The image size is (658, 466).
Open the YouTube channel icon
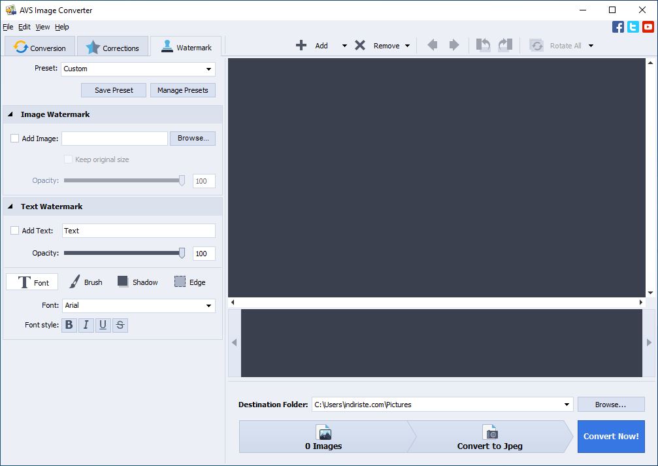click(x=648, y=27)
